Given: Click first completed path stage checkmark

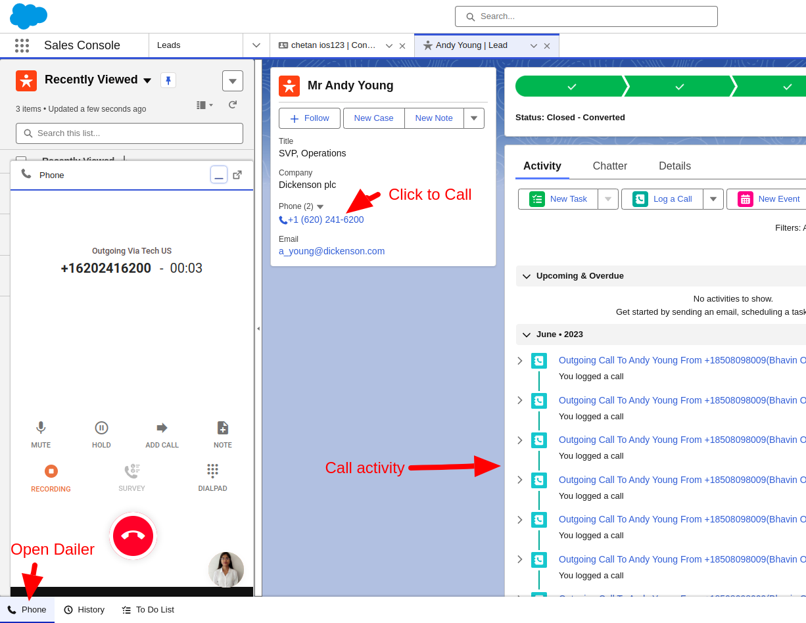Looking at the screenshot, I should [572, 86].
